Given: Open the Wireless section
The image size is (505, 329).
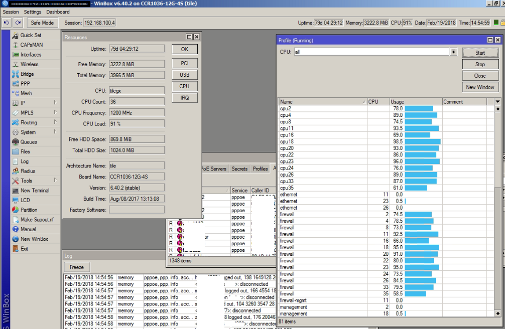Looking at the screenshot, I should 29,64.
